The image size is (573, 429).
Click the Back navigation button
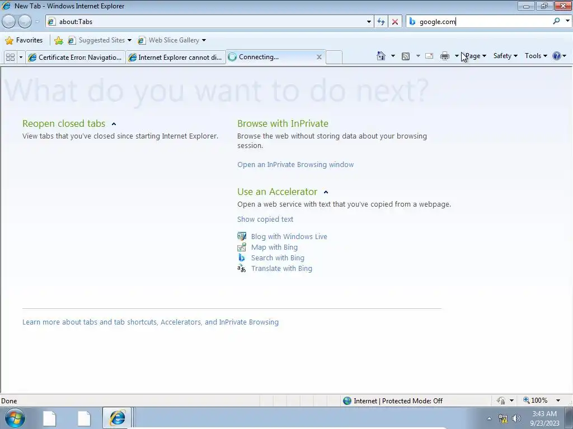coord(9,22)
